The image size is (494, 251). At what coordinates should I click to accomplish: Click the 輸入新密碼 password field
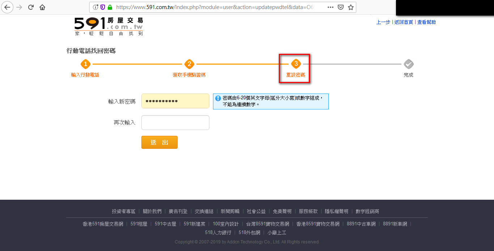coord(175,101)
